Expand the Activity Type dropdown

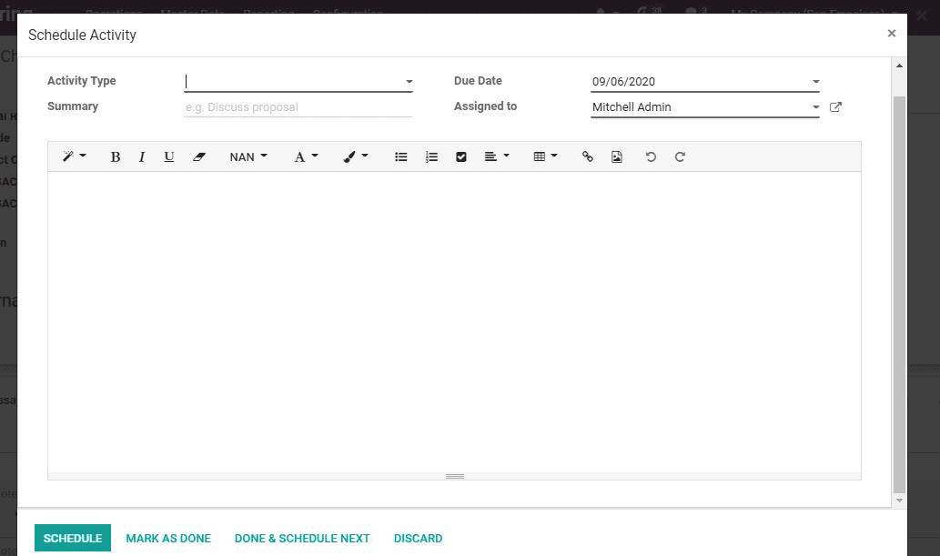click(409, 82)
